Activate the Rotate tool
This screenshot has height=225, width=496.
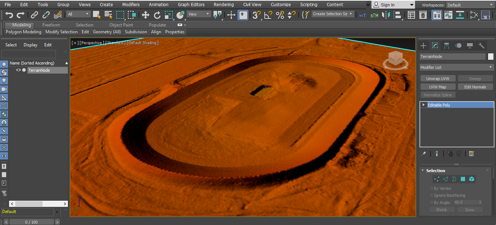pos(157,15)
